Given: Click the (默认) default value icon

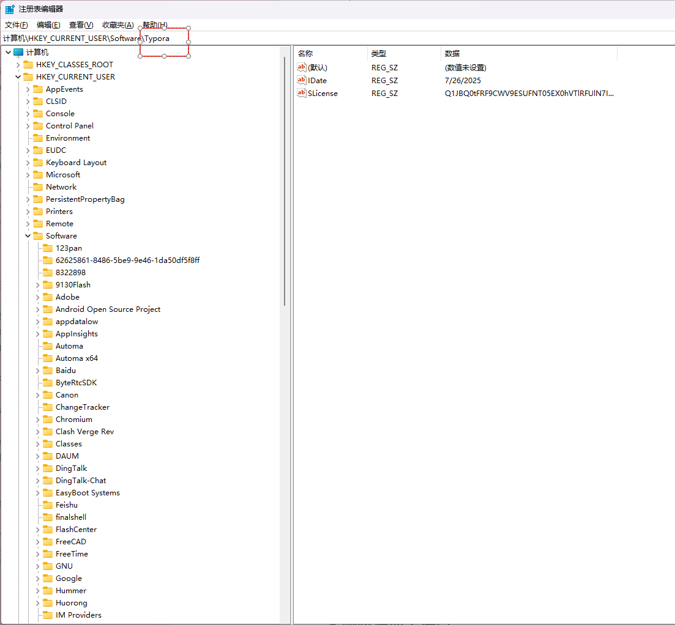Looking at the screenshot, I should 301,67.
